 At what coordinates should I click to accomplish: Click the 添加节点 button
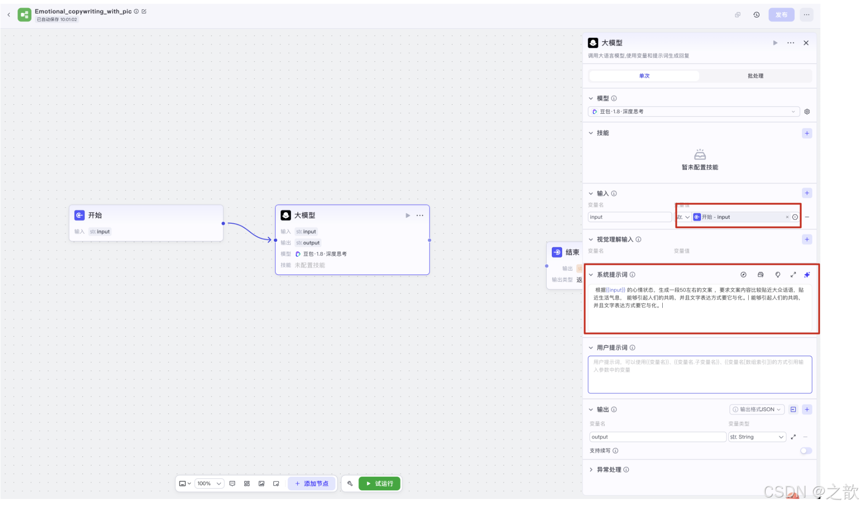312,484
